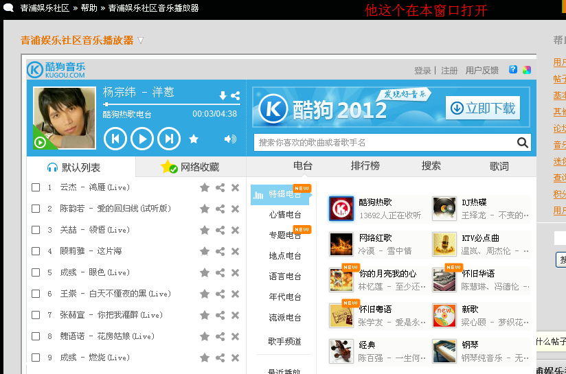Click the 登录 link
The height and width of the screenshot is (374, 566).
pyautogui.click(x=422, y=71)
